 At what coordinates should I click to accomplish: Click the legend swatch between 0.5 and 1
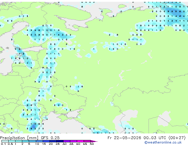coord(12,141)
